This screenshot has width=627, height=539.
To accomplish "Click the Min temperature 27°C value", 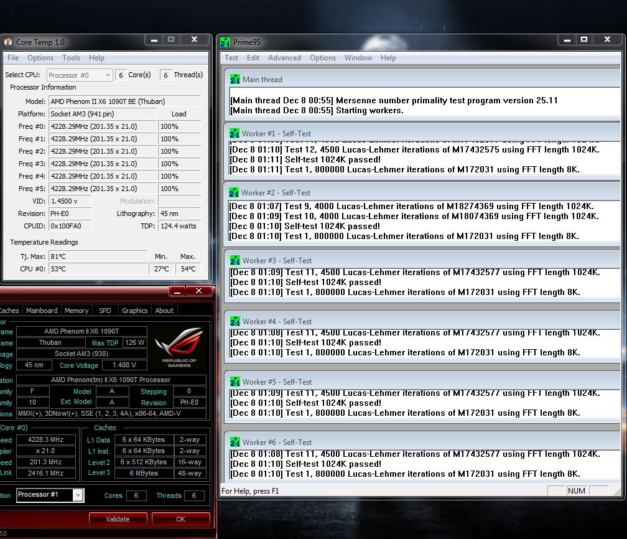I will click(162, 269).
